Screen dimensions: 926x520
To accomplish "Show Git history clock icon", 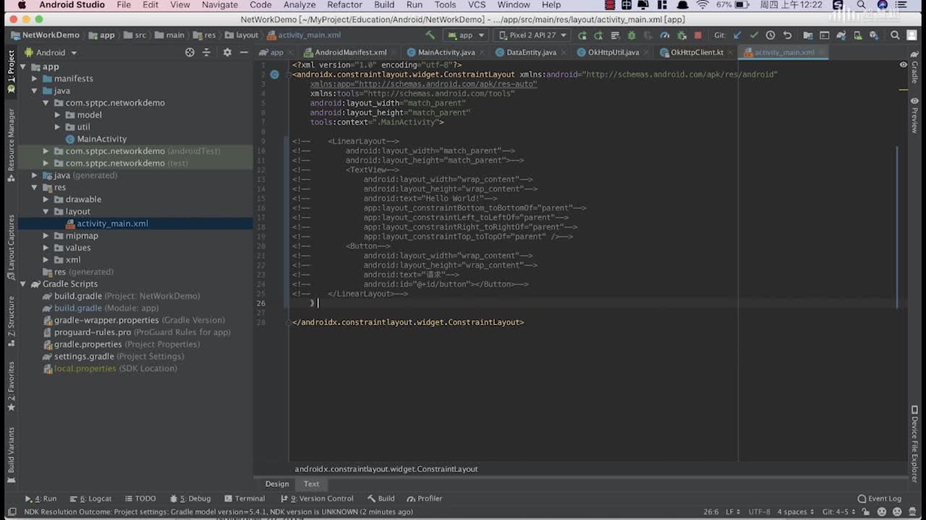I will point(770,35).
